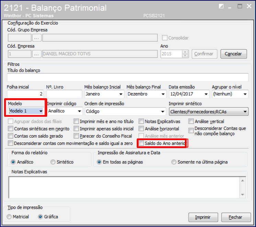Choose Somente na última página radio

click(174, 162)
